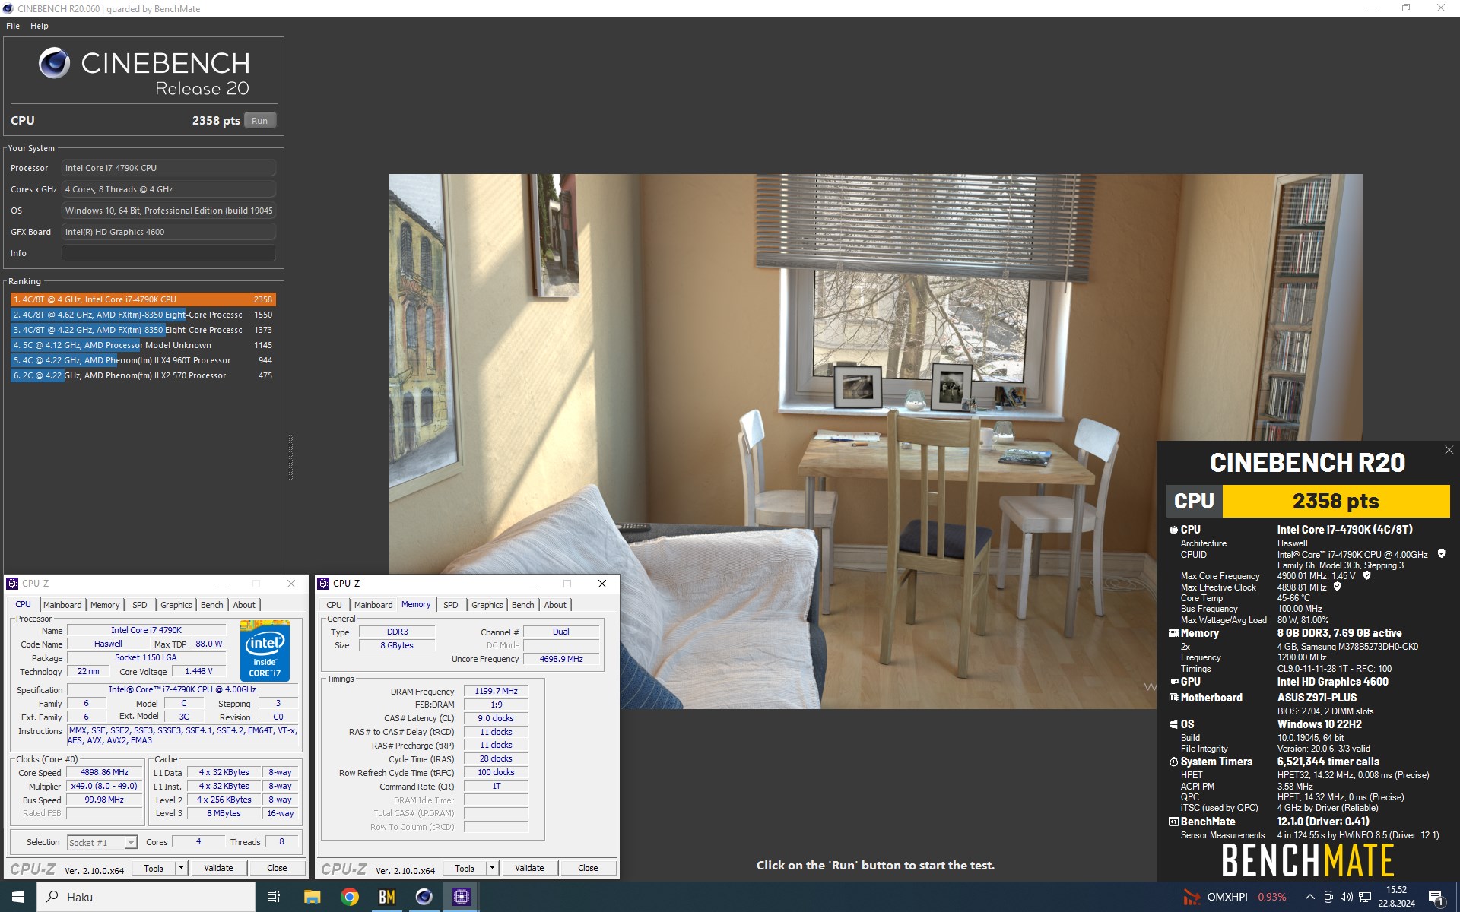Screen dimensions: 1460x912
Task: Expand Socket #1 selection dropdown
Action: [x=131, y=842]
